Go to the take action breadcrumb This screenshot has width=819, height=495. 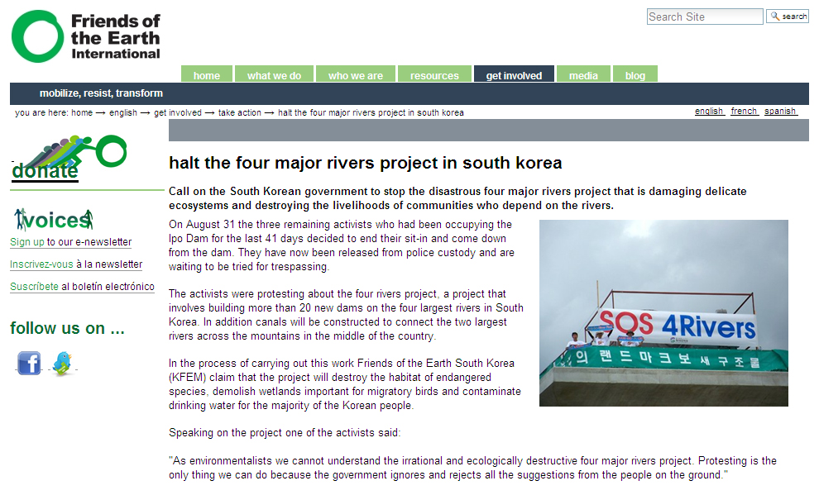coord(240,112)
